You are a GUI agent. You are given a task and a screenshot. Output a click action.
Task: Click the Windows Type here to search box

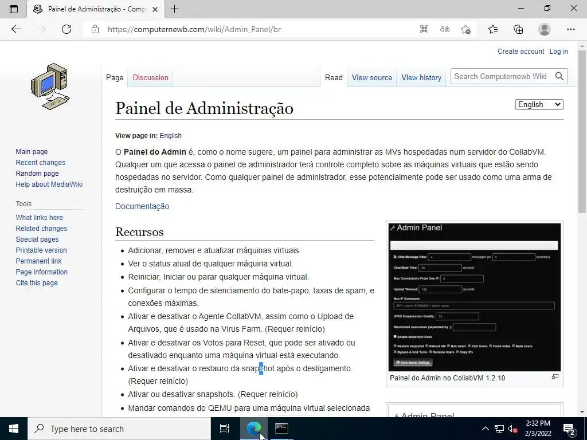(119, 429)
